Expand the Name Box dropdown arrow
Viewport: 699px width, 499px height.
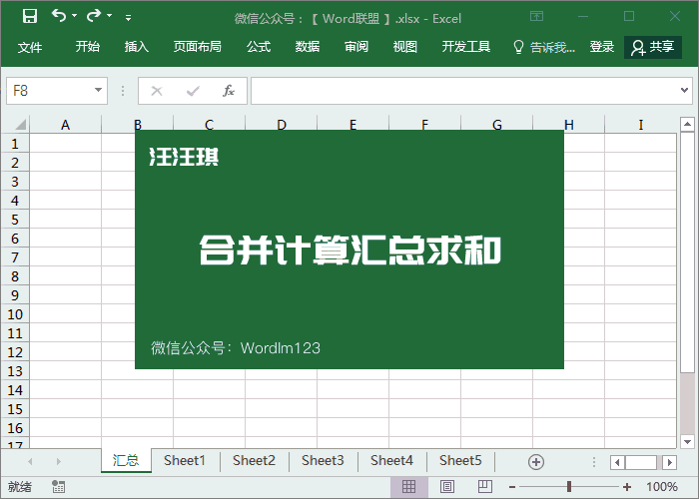99,90
